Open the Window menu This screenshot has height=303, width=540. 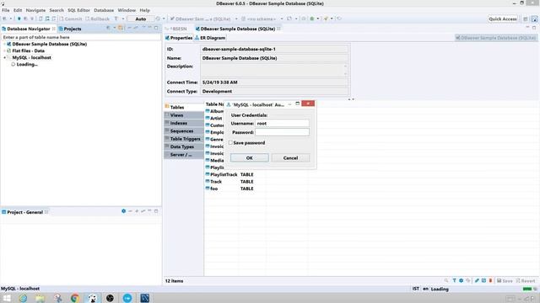click(127, 10)
